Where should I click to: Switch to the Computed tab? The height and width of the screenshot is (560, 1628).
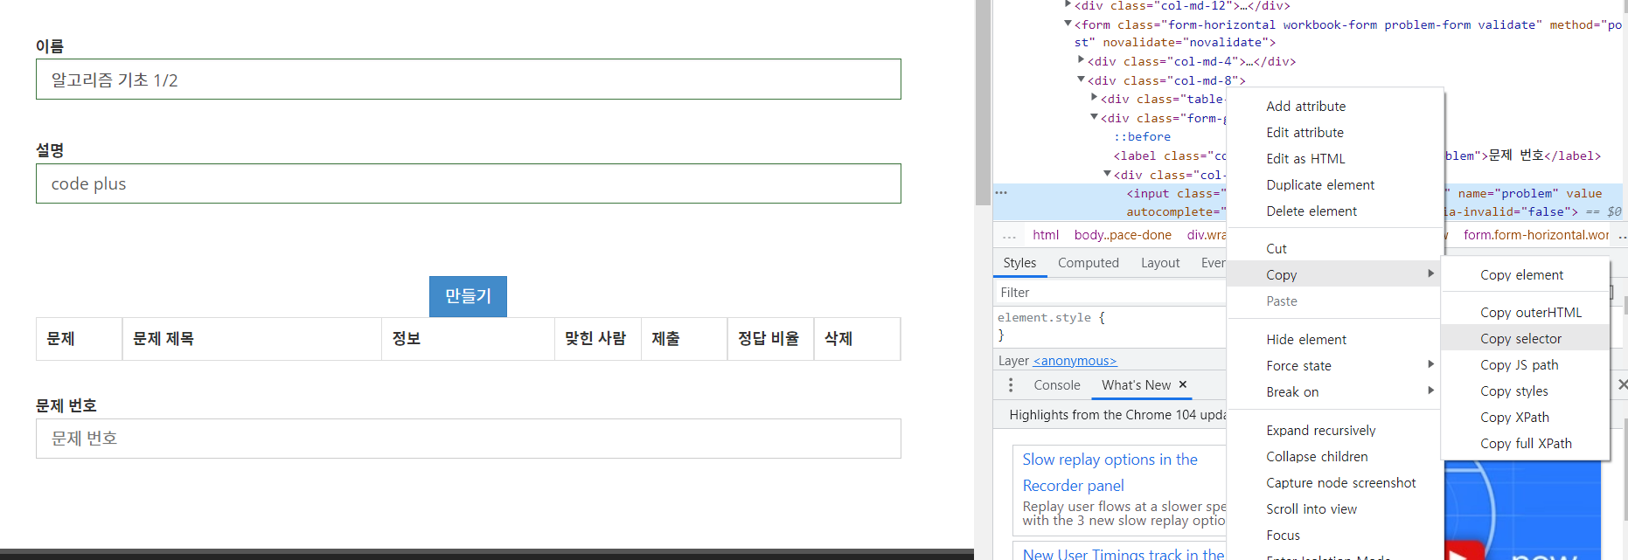(1088, 263)
